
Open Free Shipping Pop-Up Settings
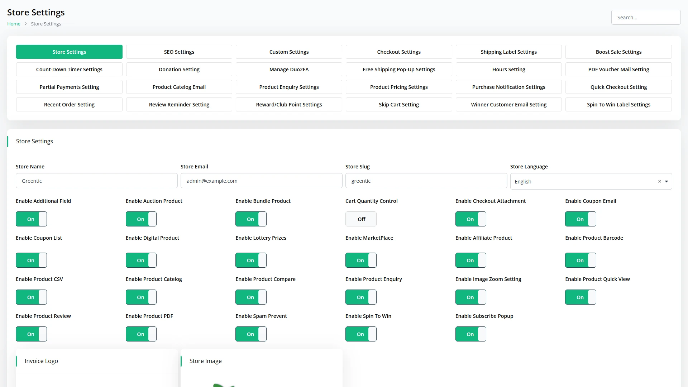[x=399, y=70]
